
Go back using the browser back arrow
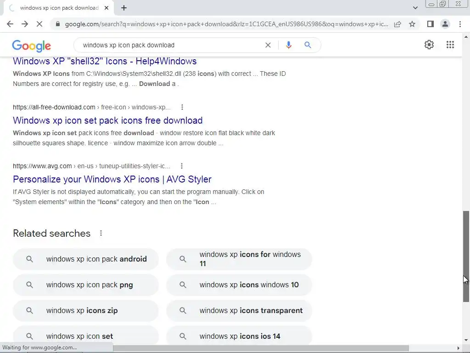point(10,24)
